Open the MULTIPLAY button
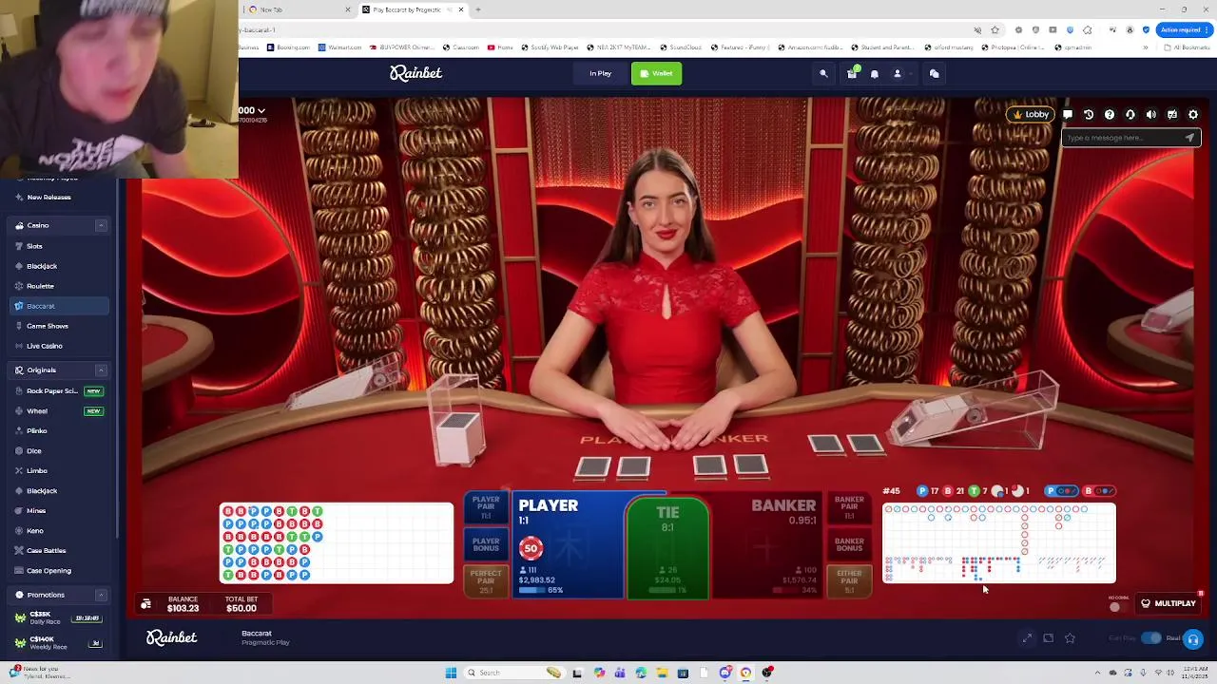The width and height of the screenshot is (1217, 684). coord(1168,603)
